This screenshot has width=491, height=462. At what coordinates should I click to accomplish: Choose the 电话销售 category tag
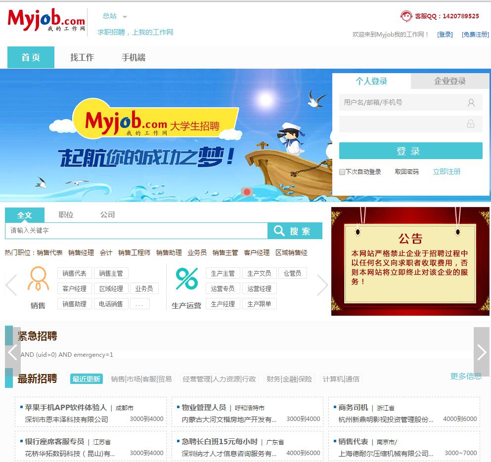tap(111, 303)
